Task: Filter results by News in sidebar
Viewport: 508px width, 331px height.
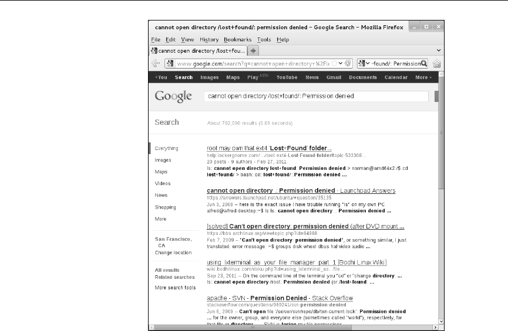Action: tap(161, 195)
